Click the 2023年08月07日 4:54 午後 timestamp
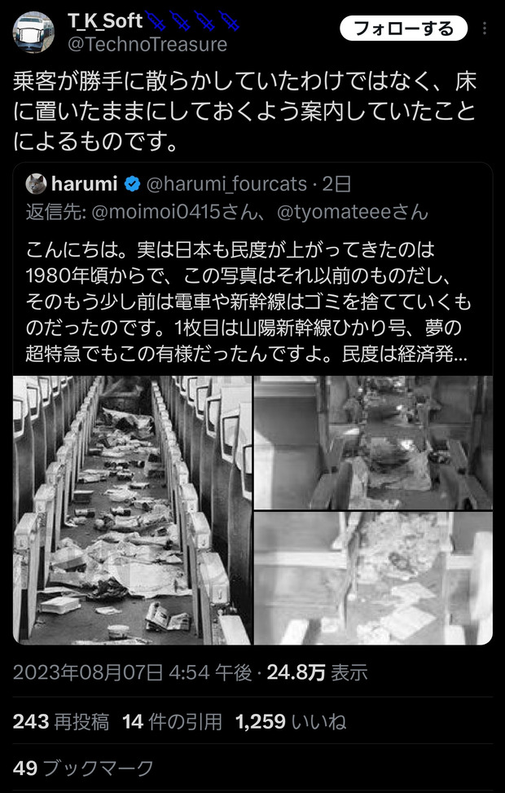This screenshot has height=793, width=505. coord(132,672)
